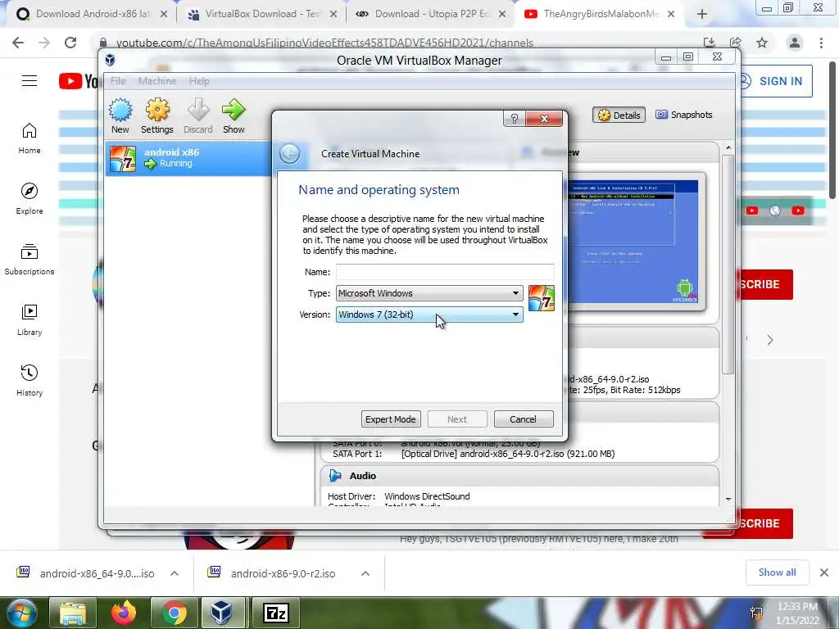Click Chrome back navigation arrow
839x629 pixels.
pos(18,43)
